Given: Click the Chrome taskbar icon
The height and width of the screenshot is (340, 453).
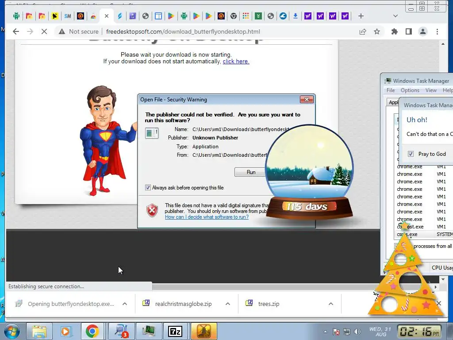Looking at the screenshot, I should tap(92, 331).
